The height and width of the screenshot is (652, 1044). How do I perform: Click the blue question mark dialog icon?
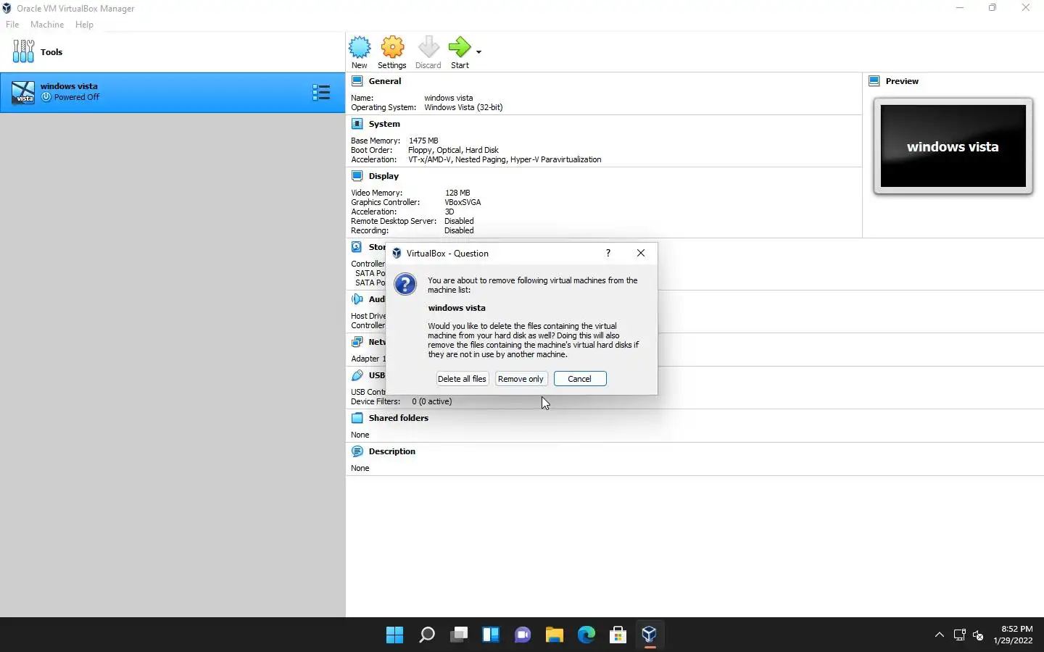tap(405, 284)
